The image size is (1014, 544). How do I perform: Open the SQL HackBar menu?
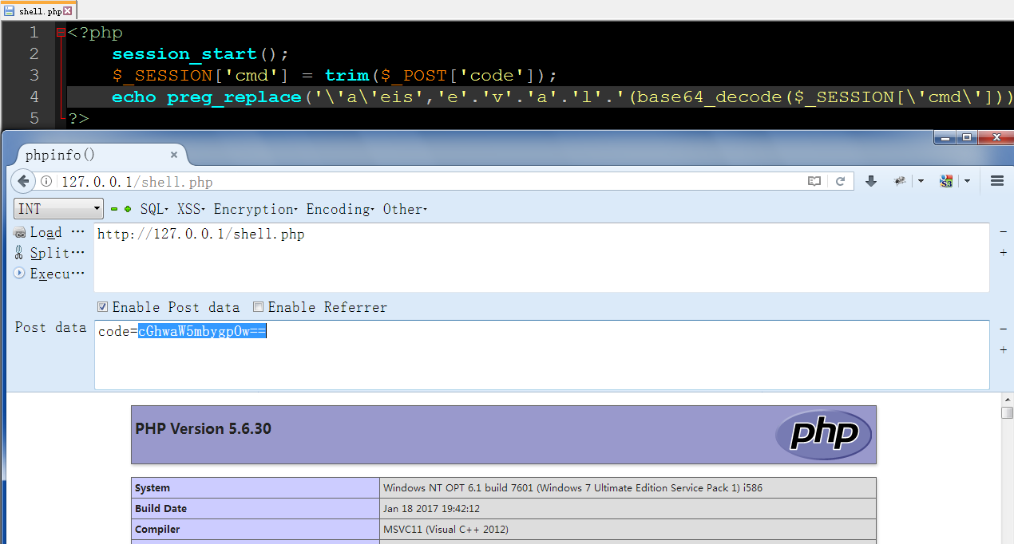tap(154, 209)
